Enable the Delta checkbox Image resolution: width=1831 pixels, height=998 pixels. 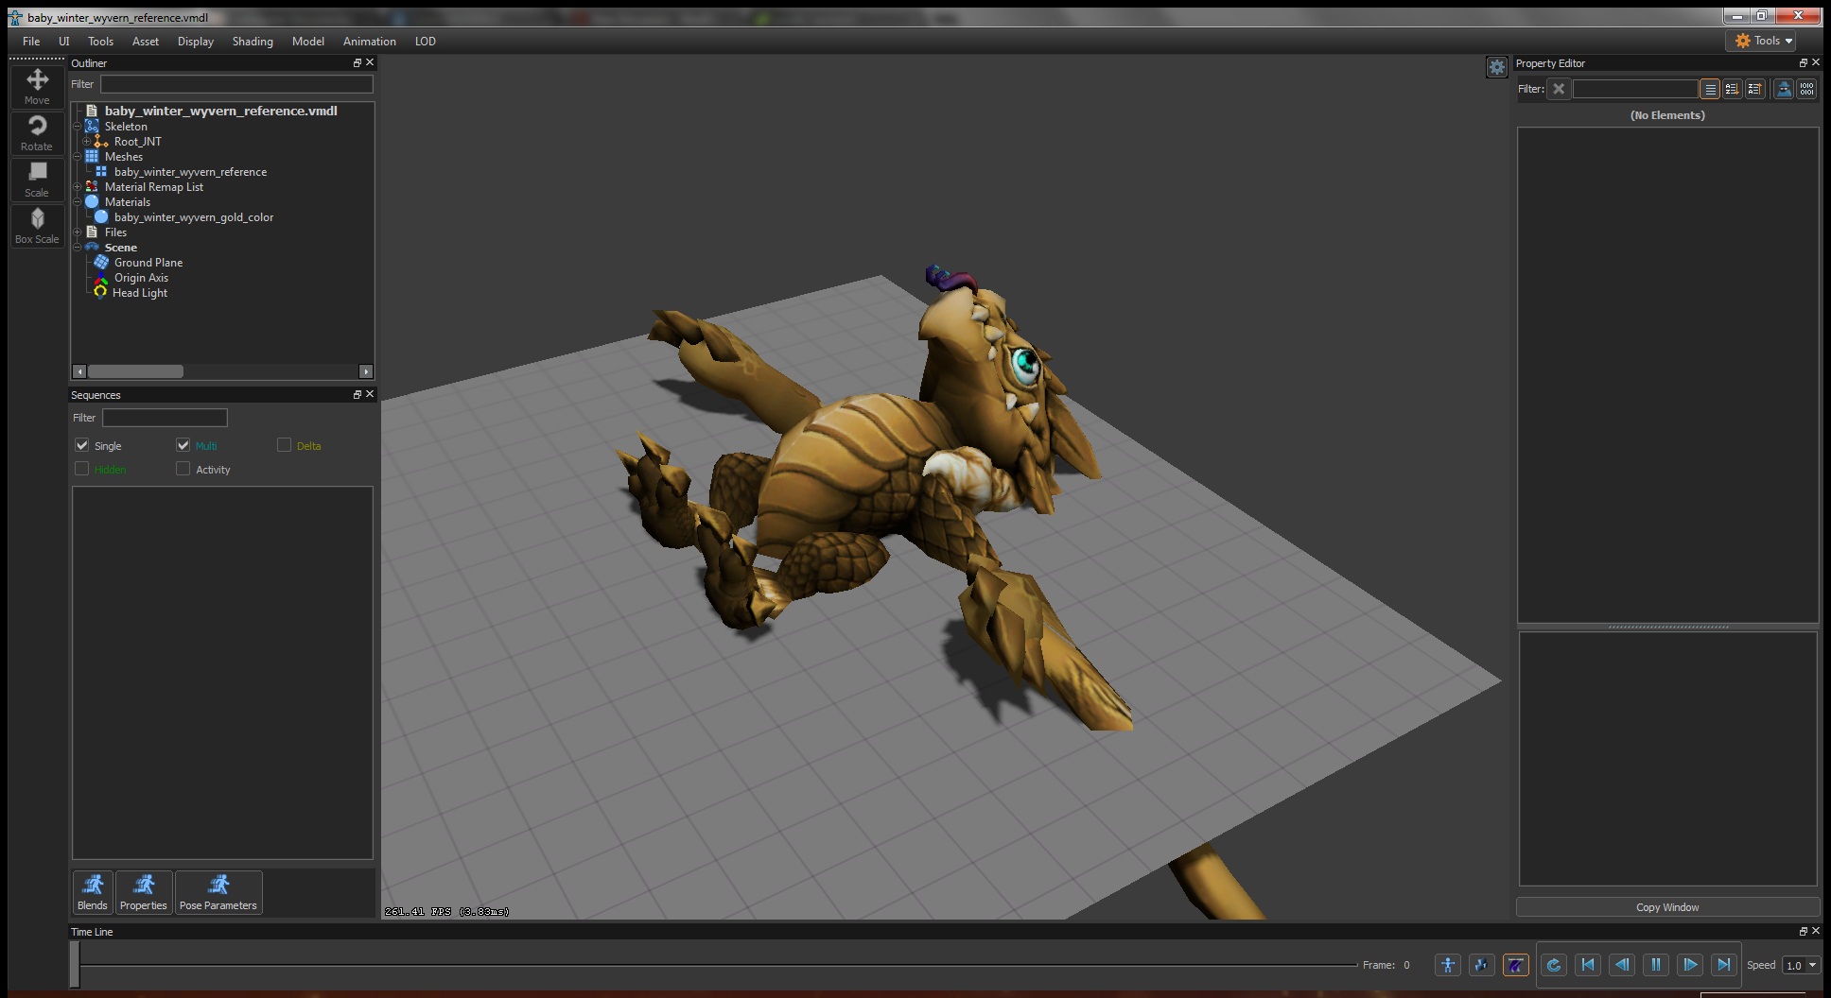pyautogui.click(x=284, y=445)
